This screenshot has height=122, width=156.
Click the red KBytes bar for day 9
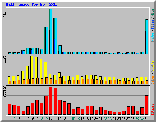46,106
